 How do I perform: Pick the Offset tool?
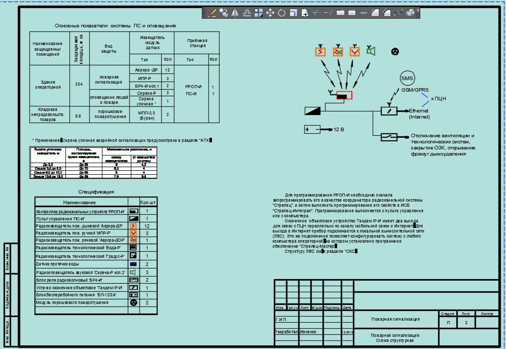point(247,13)
